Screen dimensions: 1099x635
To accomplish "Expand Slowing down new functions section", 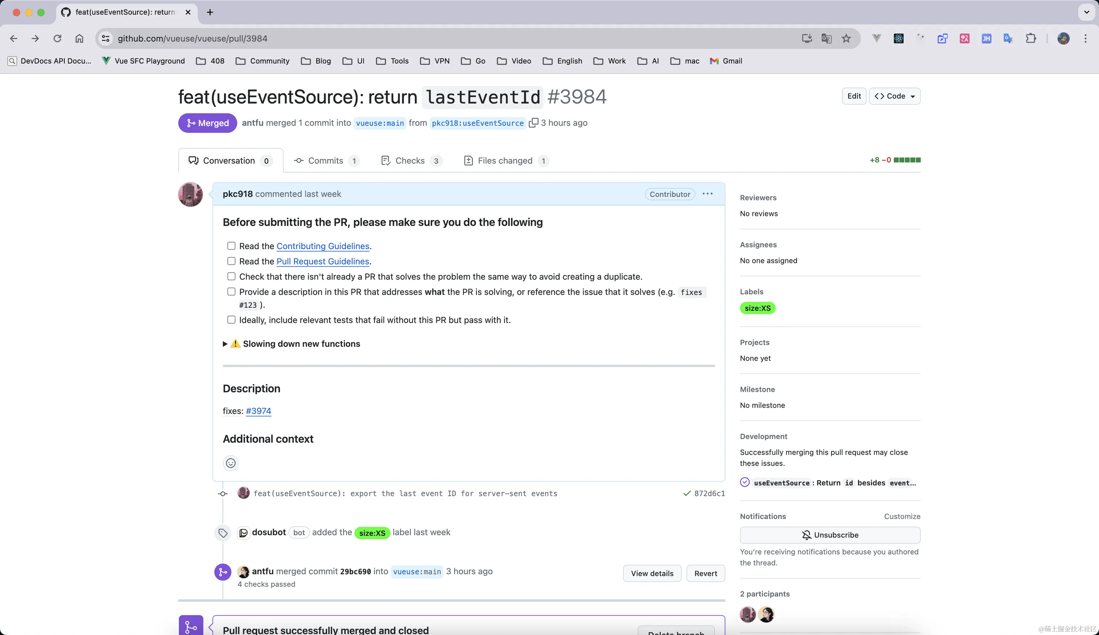I will click(291, 343).
